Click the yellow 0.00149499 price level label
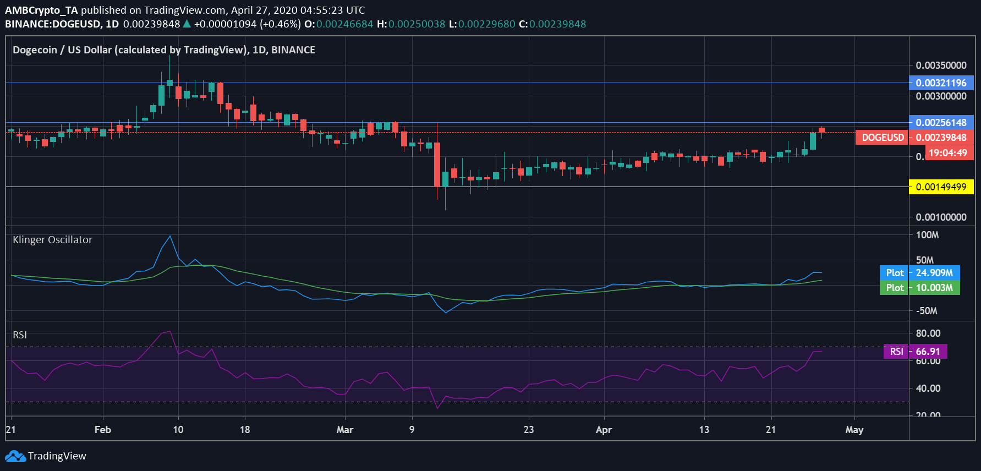Viewport: 981px width, 471px height. 941,187
